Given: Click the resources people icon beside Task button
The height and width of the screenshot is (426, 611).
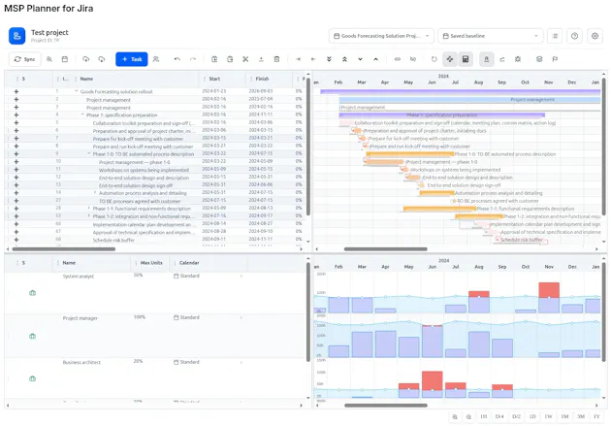Looking at the screenshot, I should click(156, 59).
